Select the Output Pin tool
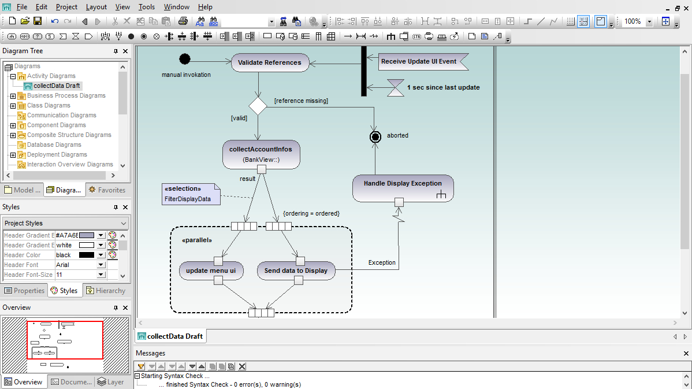Viewport: 692px width, 389px height. [x=237, y=36]
